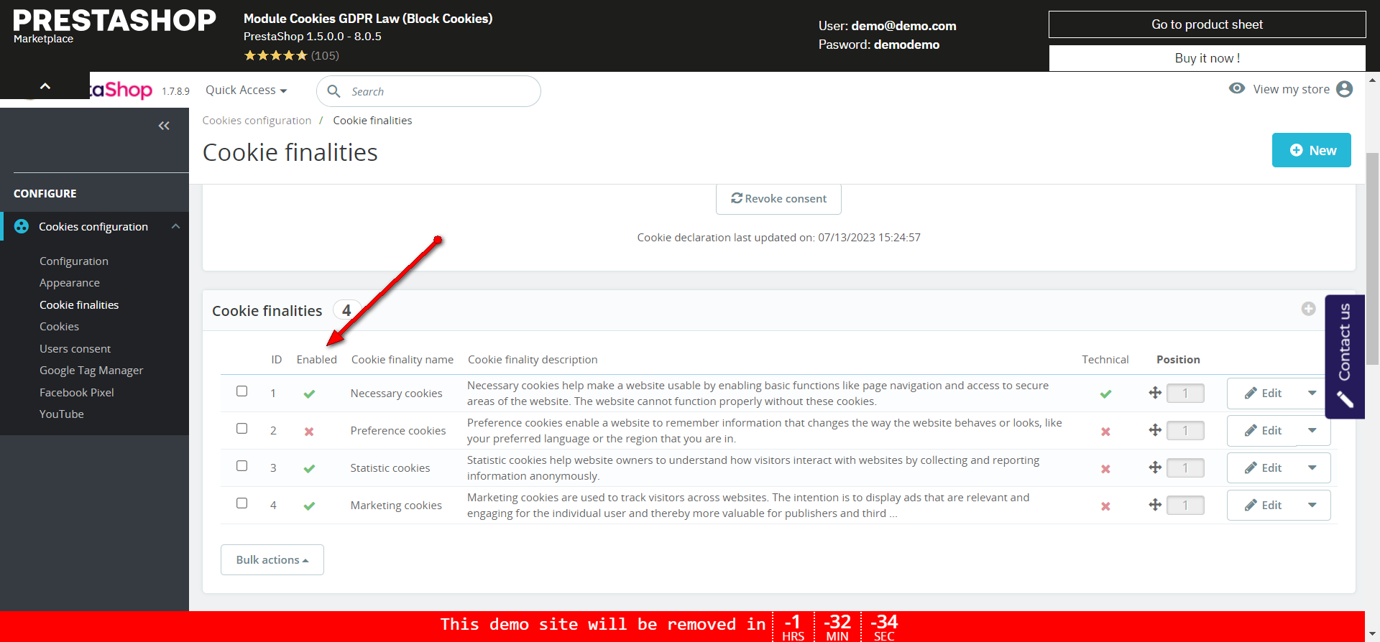Collapse the marketplace banner with the up chevron
The image size is (1380, 642).
coord(45,86)
